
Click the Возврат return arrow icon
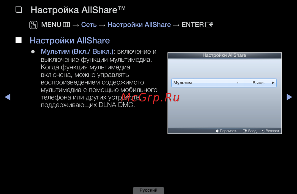point(263,131)
